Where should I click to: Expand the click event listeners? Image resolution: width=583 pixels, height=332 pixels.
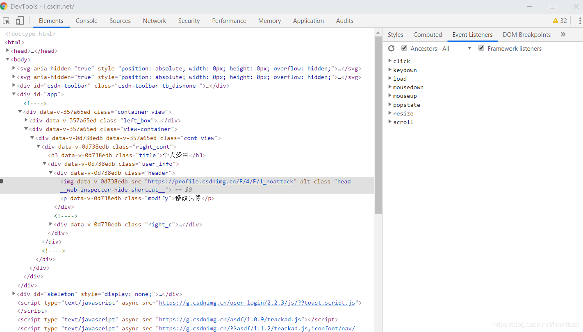point(390,61)
